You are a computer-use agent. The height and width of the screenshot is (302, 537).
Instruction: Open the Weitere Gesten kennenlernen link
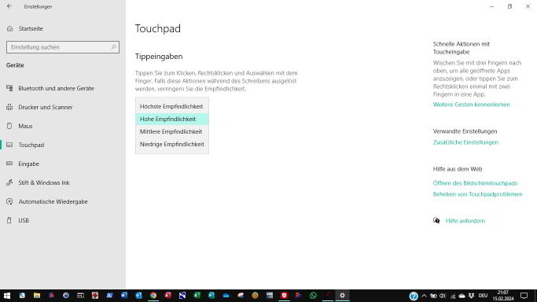[471, 105]
